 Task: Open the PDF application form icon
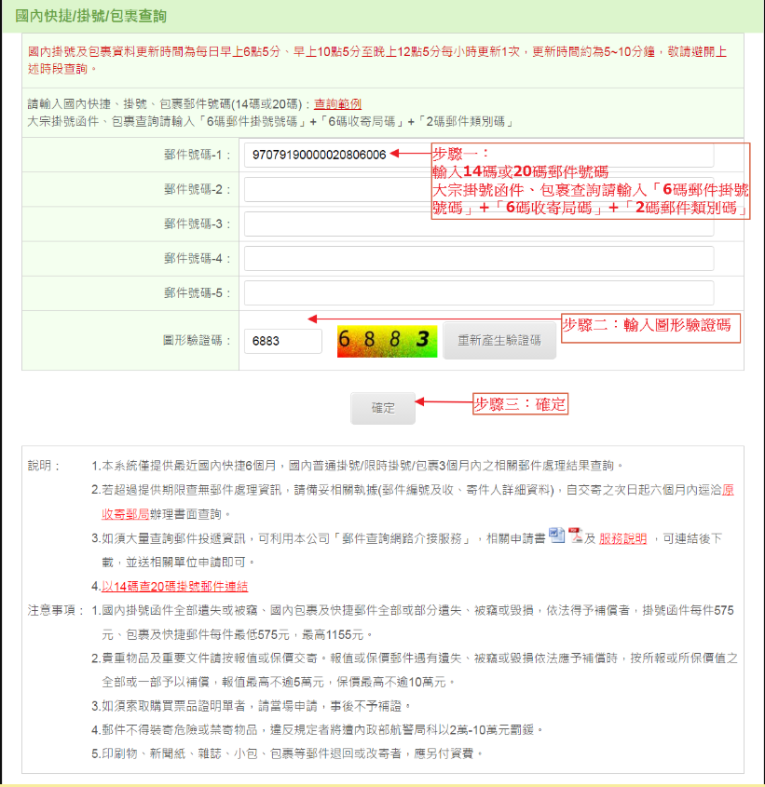click(x=576, y=536)
